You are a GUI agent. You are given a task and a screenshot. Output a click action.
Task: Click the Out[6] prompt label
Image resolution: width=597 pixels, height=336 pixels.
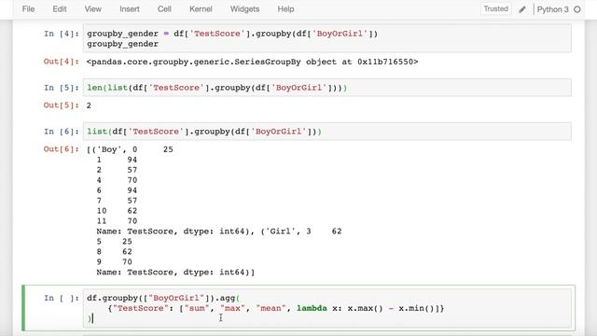(62, 149)
